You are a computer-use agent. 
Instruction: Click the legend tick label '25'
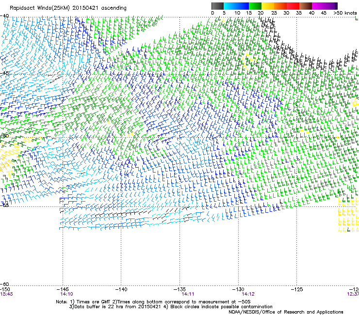click(x=274, y=13)
